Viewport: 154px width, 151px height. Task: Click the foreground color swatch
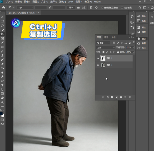tap(1, 114)
